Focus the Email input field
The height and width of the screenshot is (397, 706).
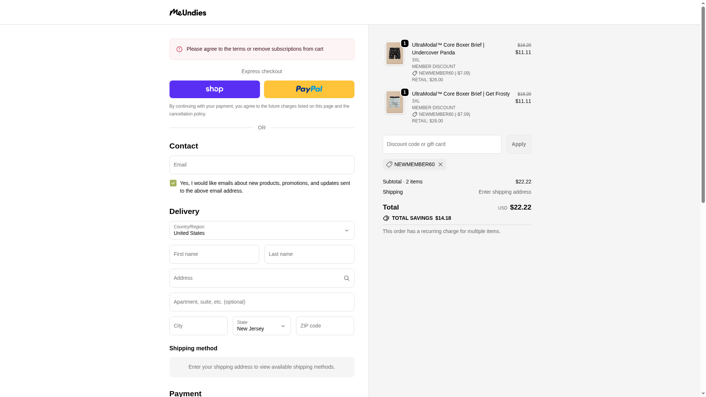261,165
